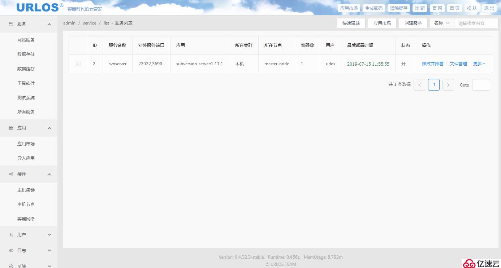This screenshot has height=268, width=501.
Task: Open 网站服务 in the sidebar
Action: point(26,40)
